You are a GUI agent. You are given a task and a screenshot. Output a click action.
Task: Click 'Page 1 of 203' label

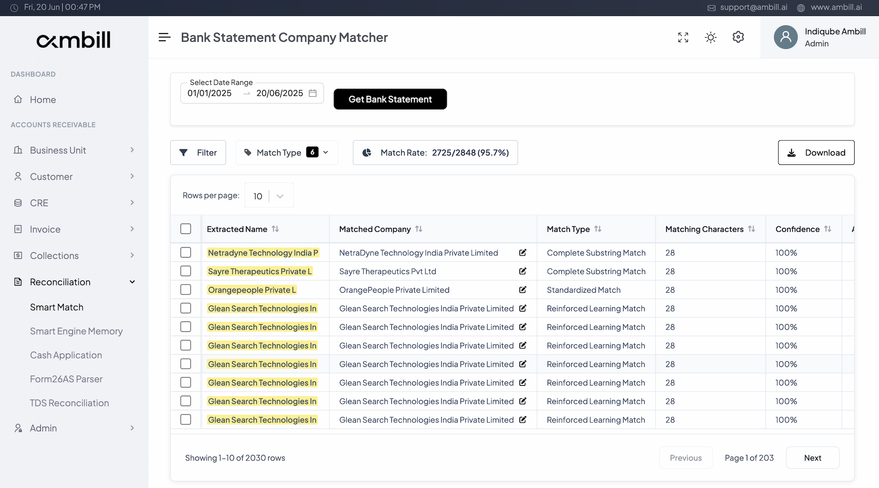tap(749, 458)
